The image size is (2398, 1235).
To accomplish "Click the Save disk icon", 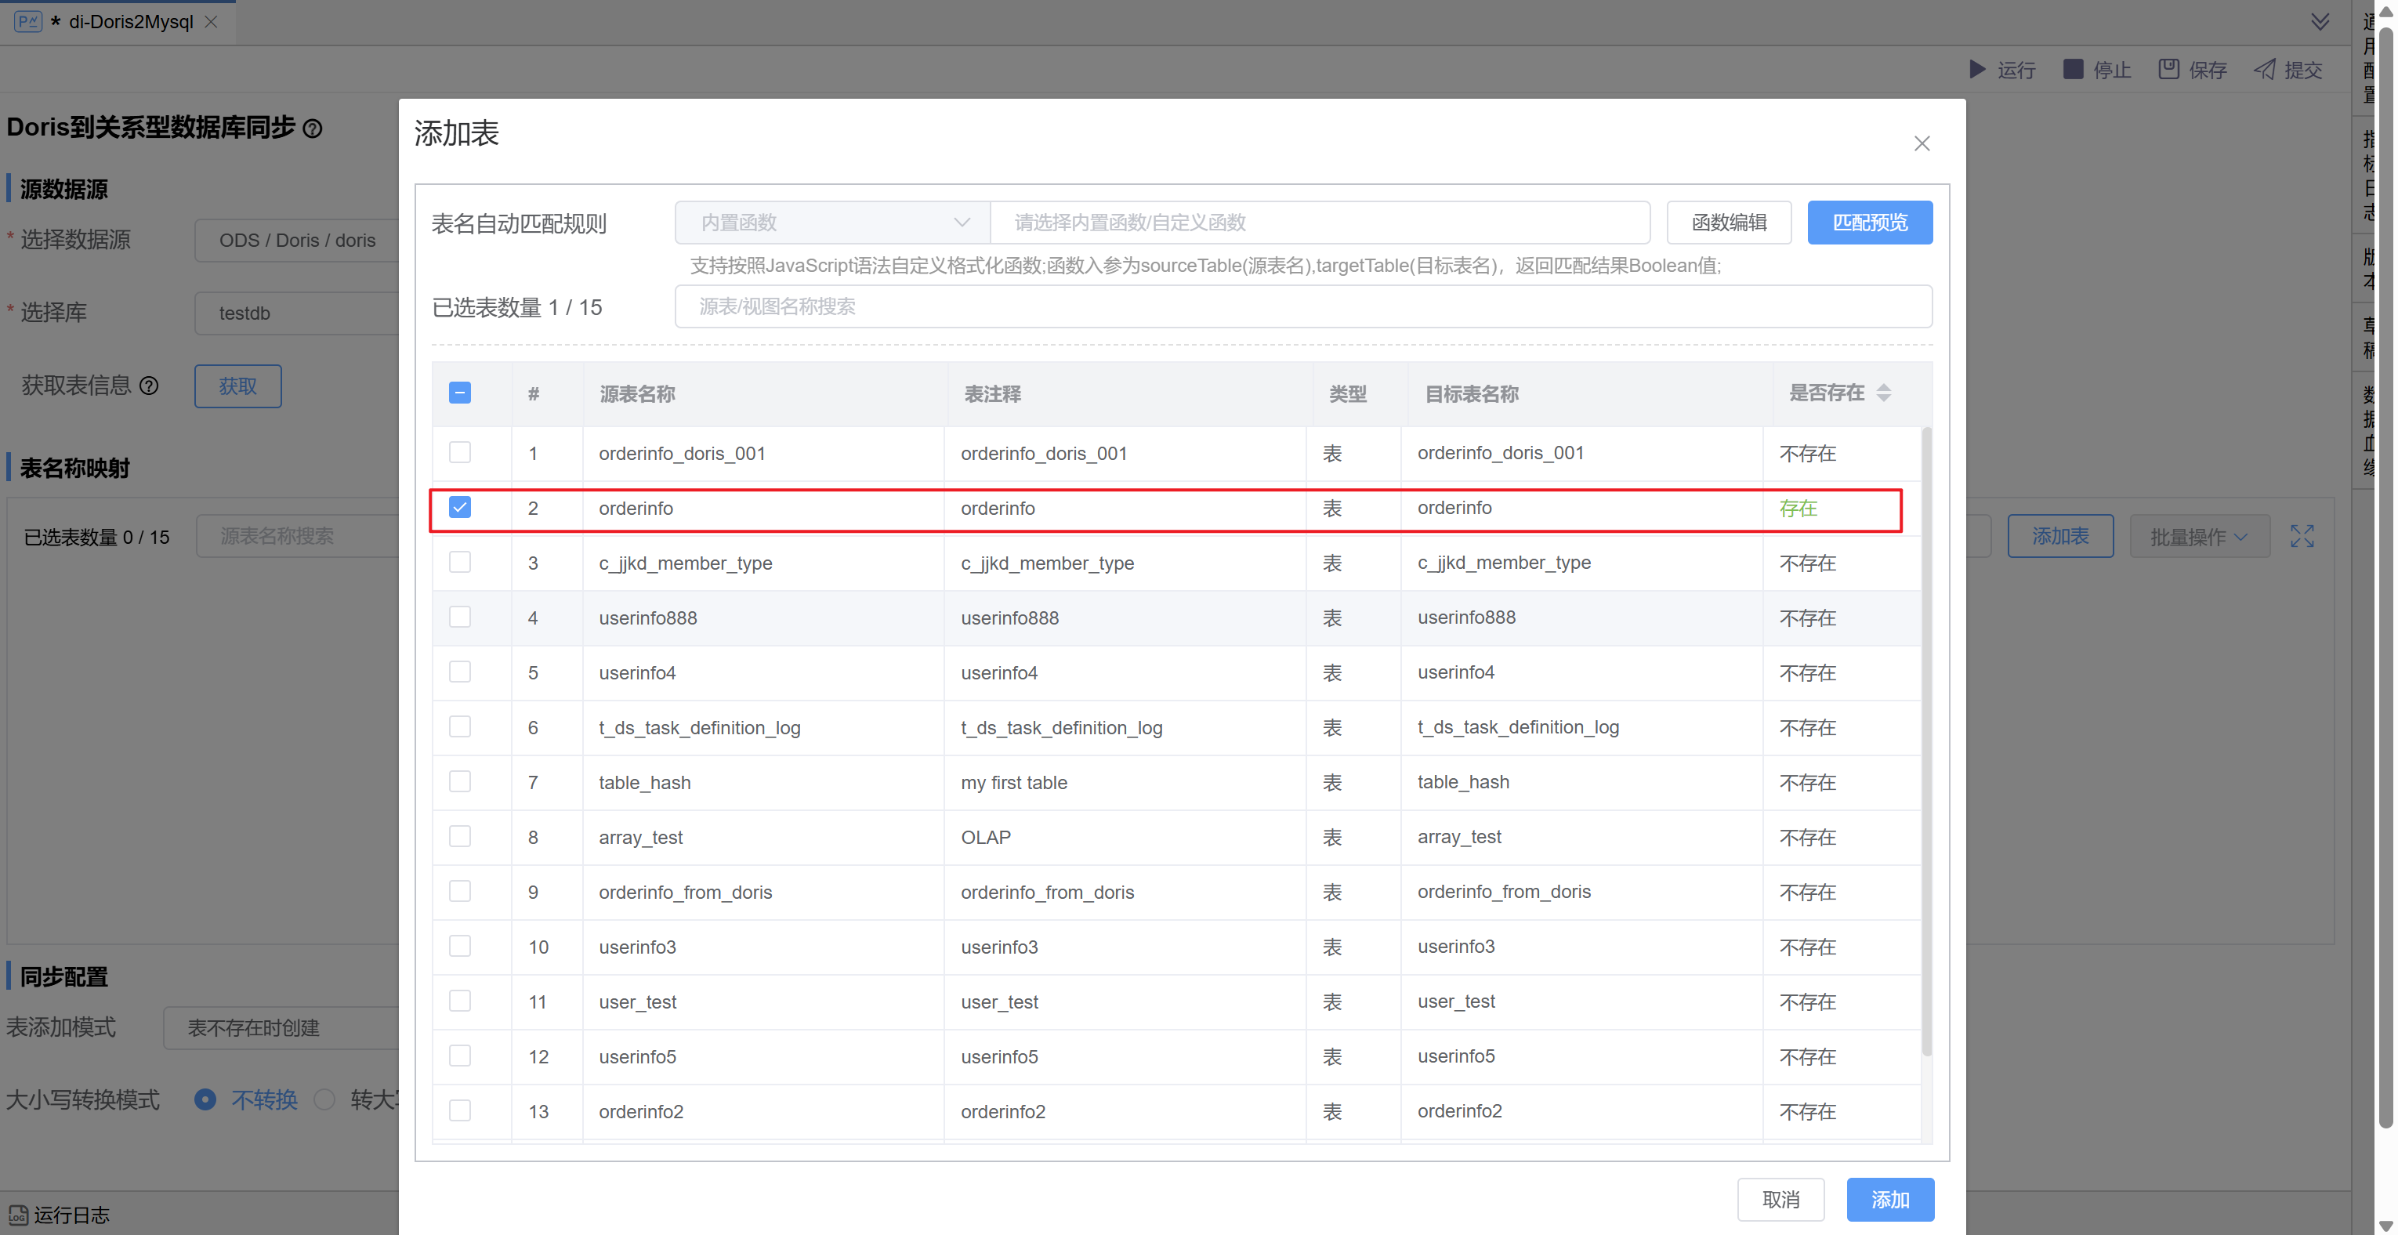I will pos(2169,70).
